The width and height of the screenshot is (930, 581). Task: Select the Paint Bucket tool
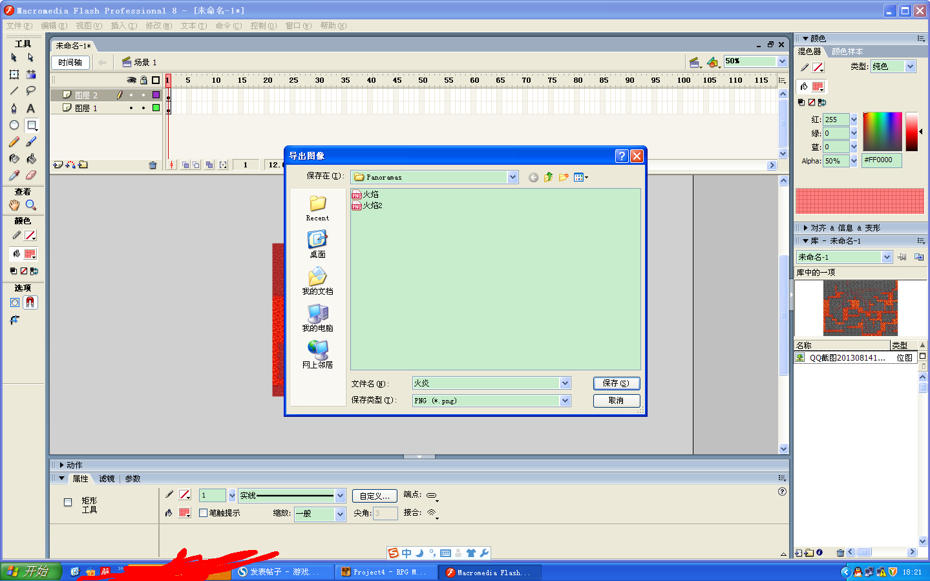(x=31, y=158)
